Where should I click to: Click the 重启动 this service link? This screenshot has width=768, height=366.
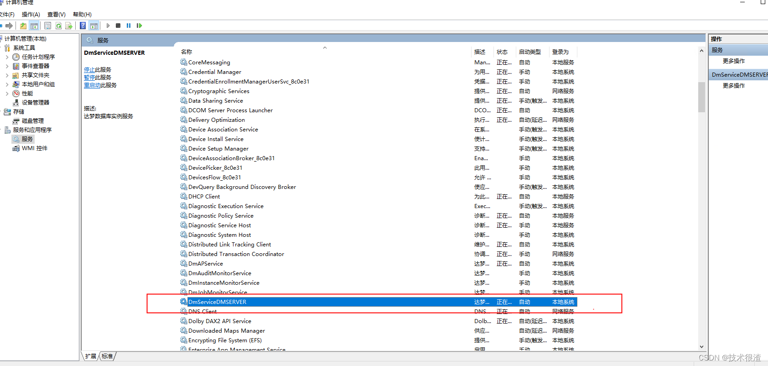point(92,85)
